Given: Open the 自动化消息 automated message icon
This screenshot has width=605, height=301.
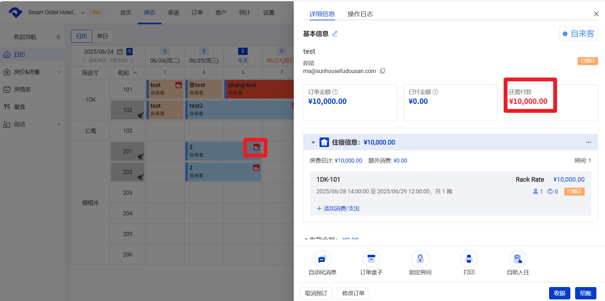Looking at the screenshot, I should (x=322, y=259).
